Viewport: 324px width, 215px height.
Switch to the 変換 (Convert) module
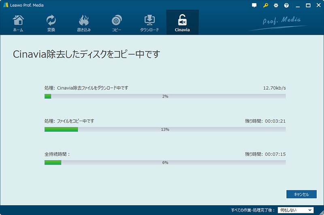pyautogui.click(x=51, y=23)
